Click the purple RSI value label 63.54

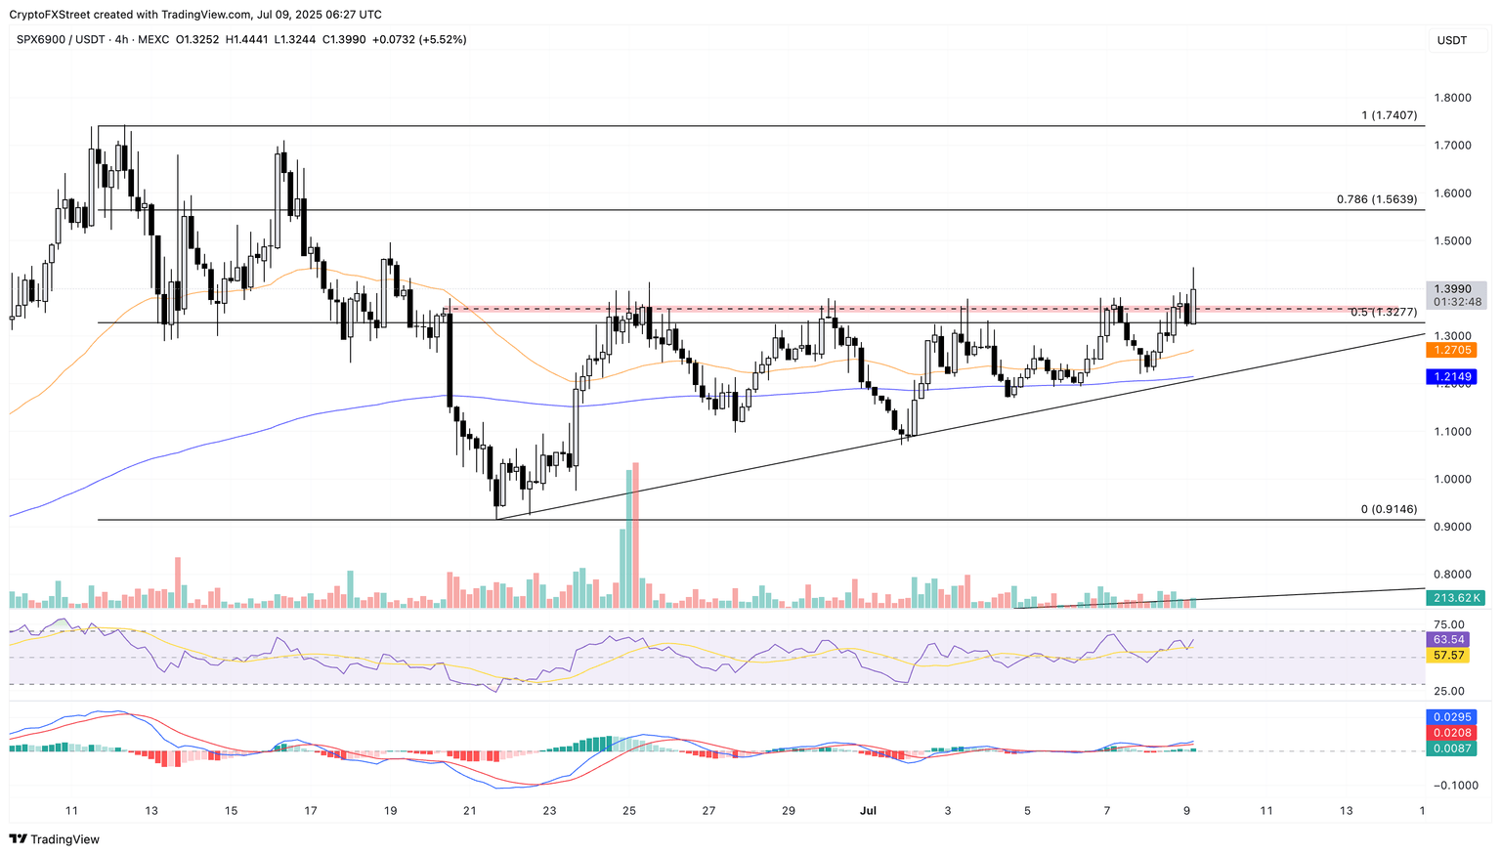tap(1448, 640)
